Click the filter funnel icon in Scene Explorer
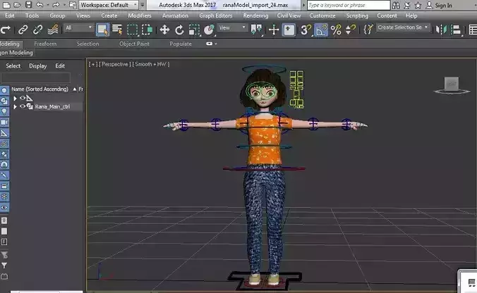 [4, 266]
